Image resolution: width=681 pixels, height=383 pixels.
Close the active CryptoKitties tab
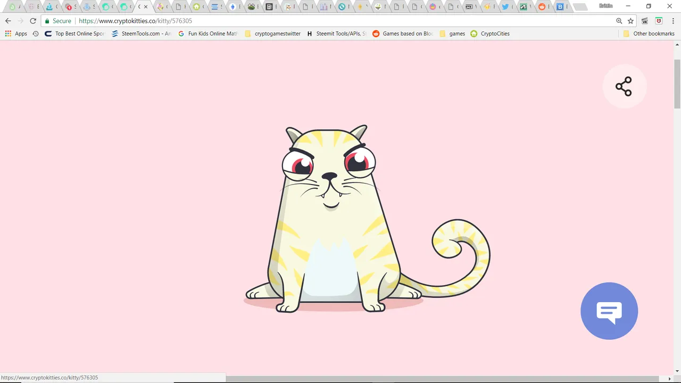click(x=146, y=7)
